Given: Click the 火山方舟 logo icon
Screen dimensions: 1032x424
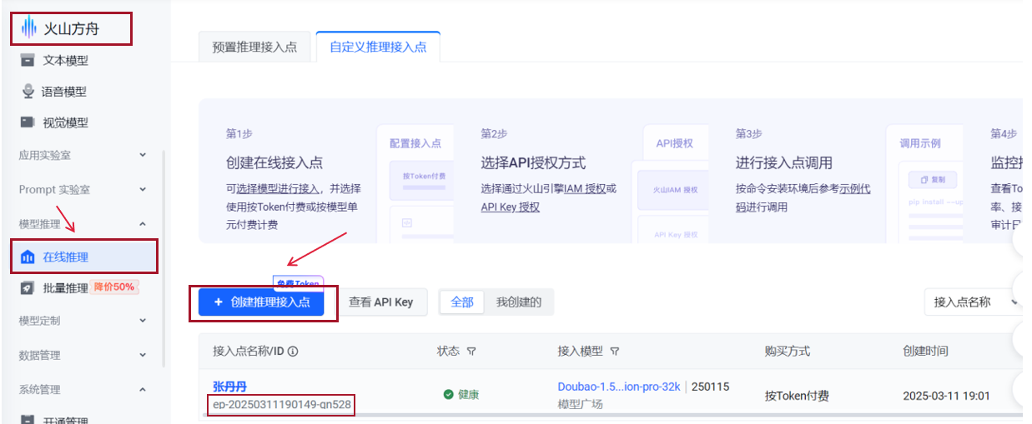Looking at the screenshot, I should click(28, 27).
